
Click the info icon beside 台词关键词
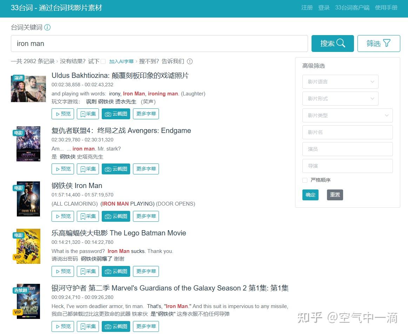(47, 27)
